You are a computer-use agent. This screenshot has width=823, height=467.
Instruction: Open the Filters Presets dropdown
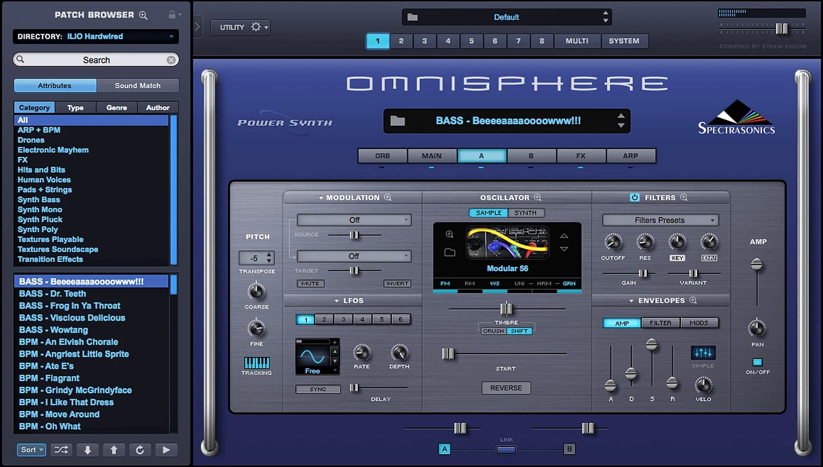coord(659,220)
